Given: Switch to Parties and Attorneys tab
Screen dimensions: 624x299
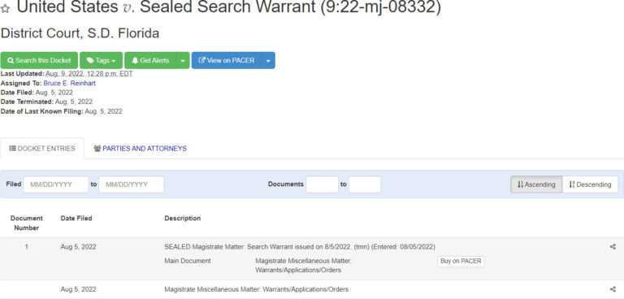Looking at the screenshot, I should [x=140, y=149].
